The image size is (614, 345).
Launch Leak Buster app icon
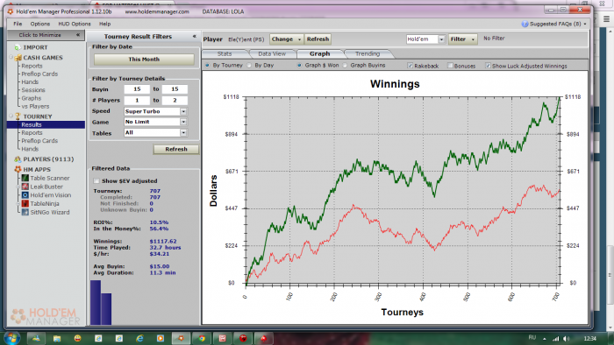click(25, 187)
